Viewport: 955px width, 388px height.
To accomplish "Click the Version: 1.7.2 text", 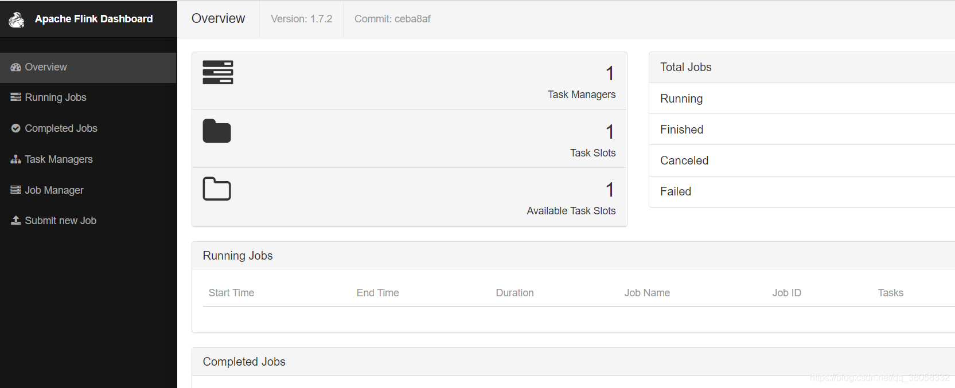I will tap(302, 19).
